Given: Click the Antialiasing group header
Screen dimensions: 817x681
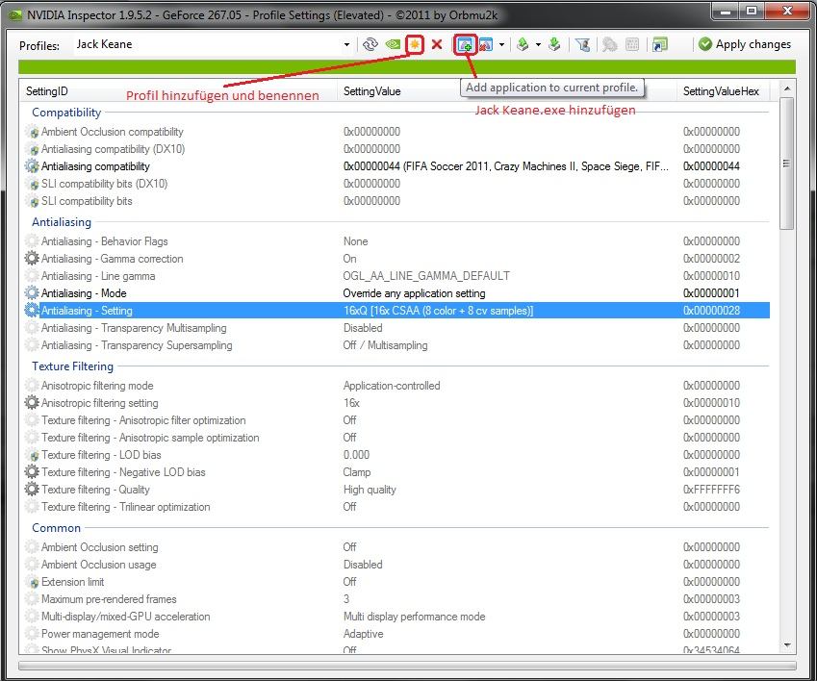Looking at the screenshot, I should (62, 222).
